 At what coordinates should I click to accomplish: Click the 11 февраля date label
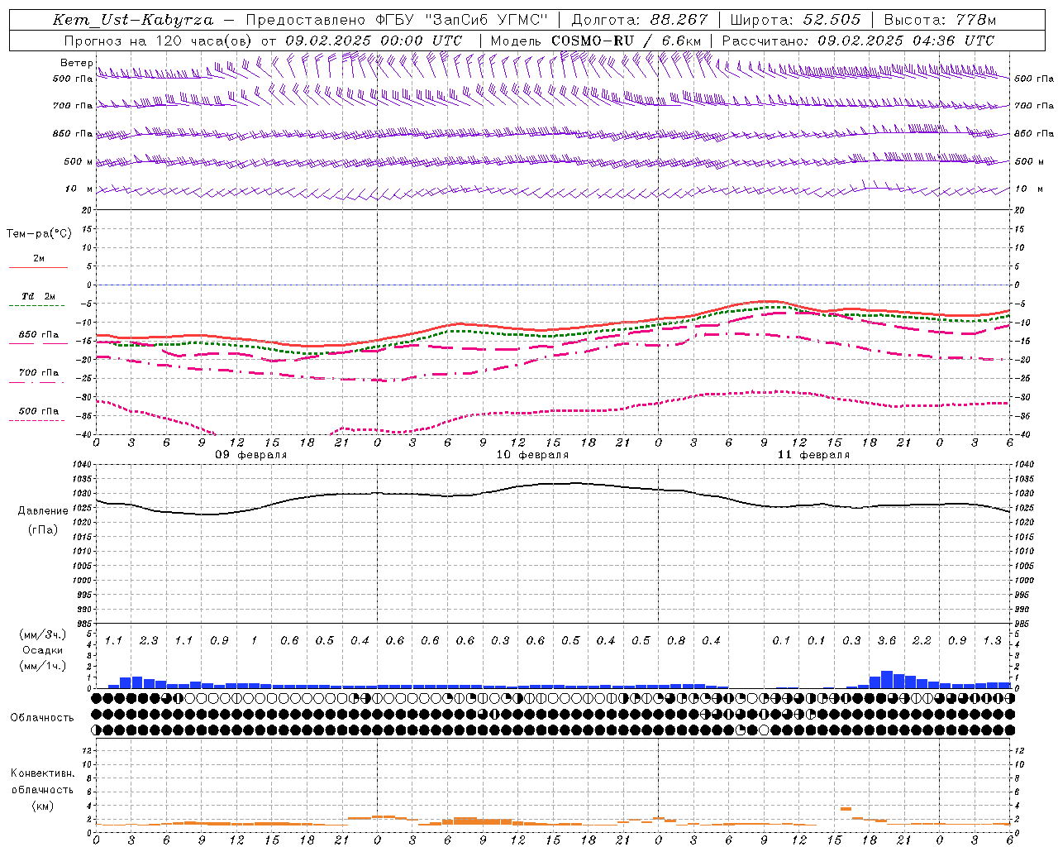[813, 455]
